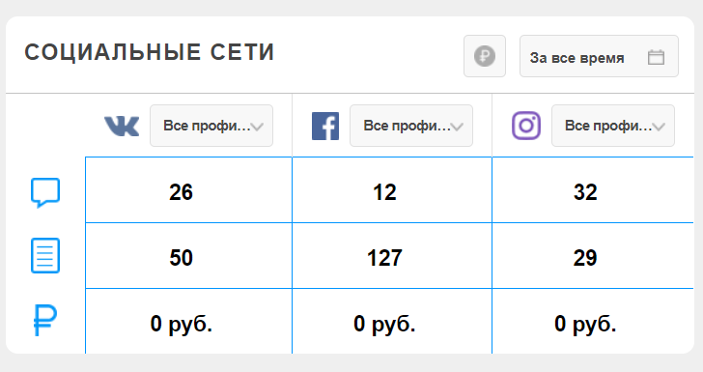
Task: Expand Facebook profiles dropdown
Action: (x=411, y=126)
